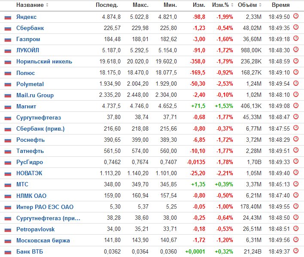Click the clock icon in the Яндекс row
Image resolution: width=304 pixels, height=257 pixels.
(x=296, y=16)
